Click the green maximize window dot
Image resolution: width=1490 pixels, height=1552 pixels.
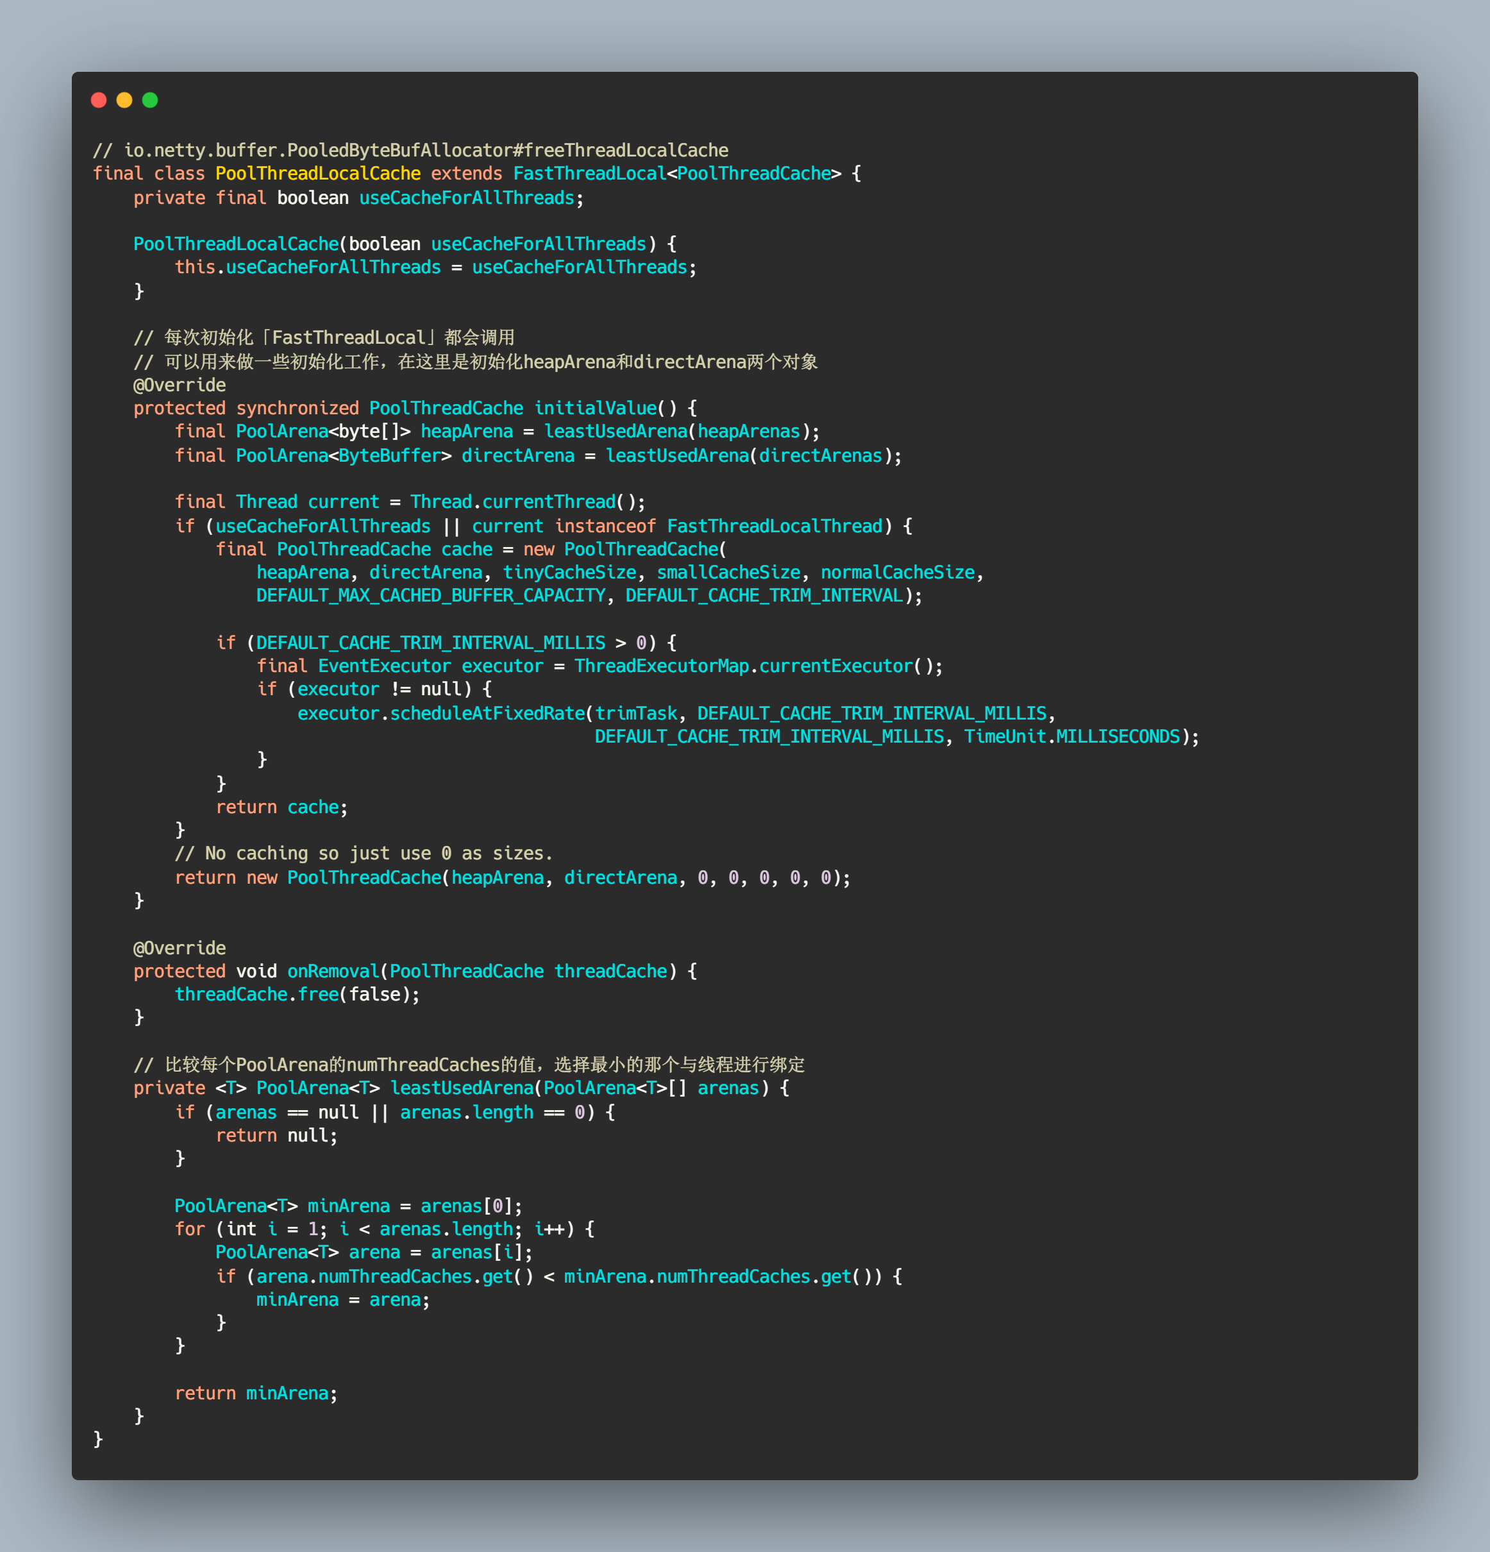pos(149,100)
